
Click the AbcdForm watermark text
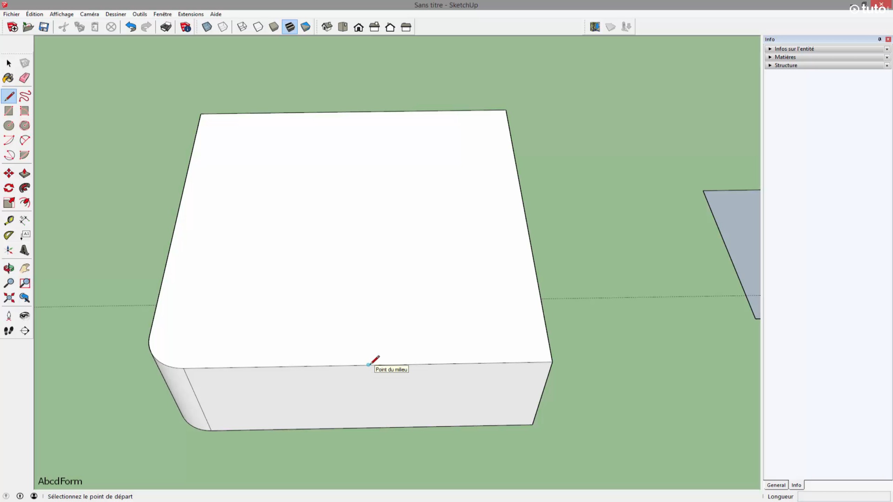pyautogui.click(x=60, y=481)
